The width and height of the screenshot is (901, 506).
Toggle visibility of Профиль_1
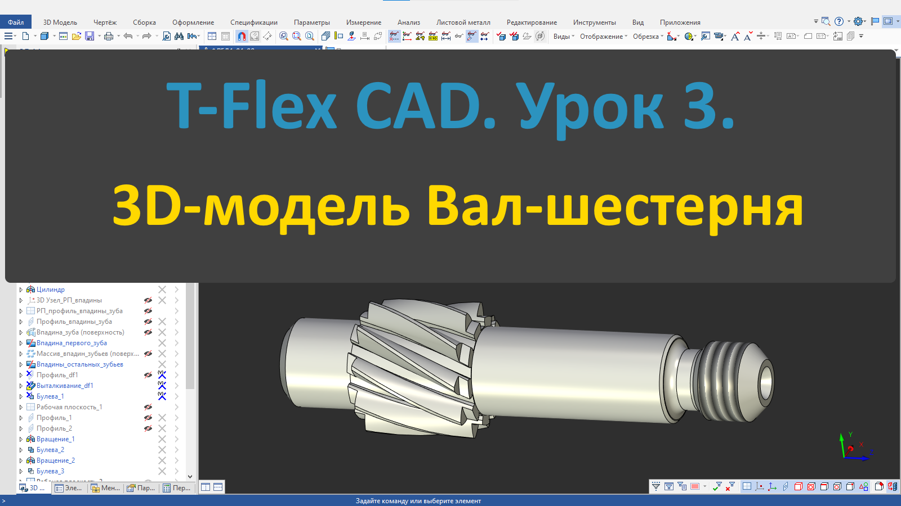pyautogui.click(x=148, y=418)
